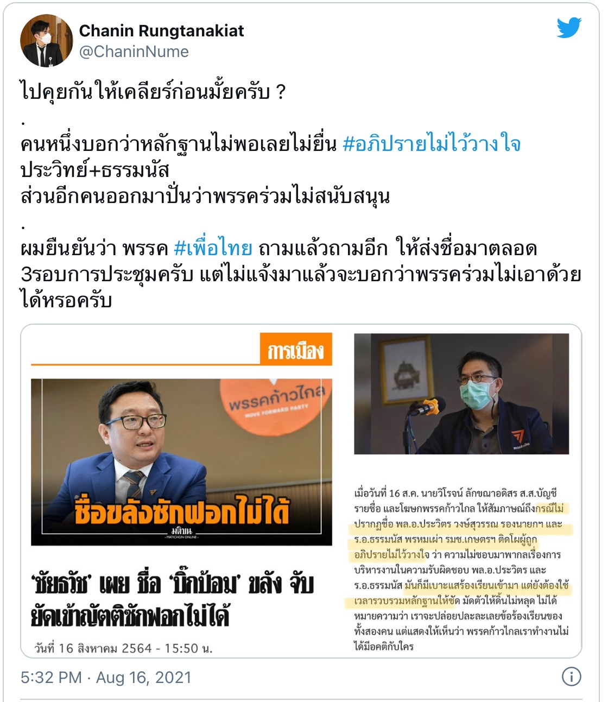
Task: Click the orange การเมือง category badge
Action: [x=296, y=349]
